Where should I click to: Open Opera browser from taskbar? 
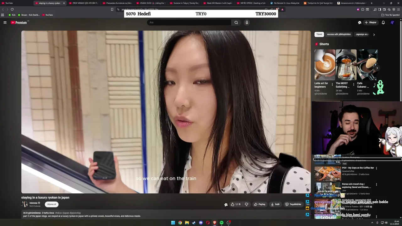pyautogui.click(x=208, y=223)
